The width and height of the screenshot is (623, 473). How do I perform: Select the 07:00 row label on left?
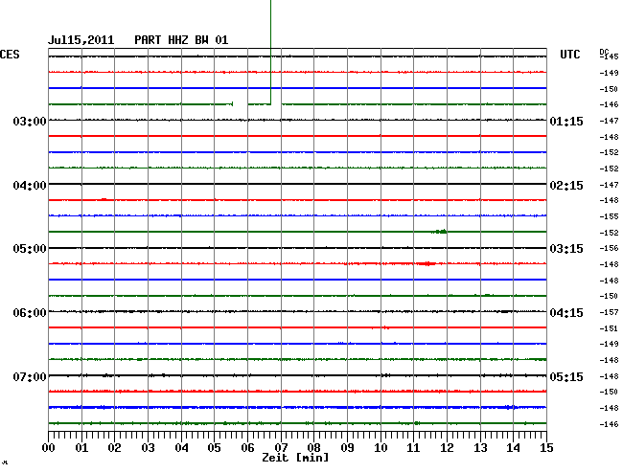(x=30, y=376)
